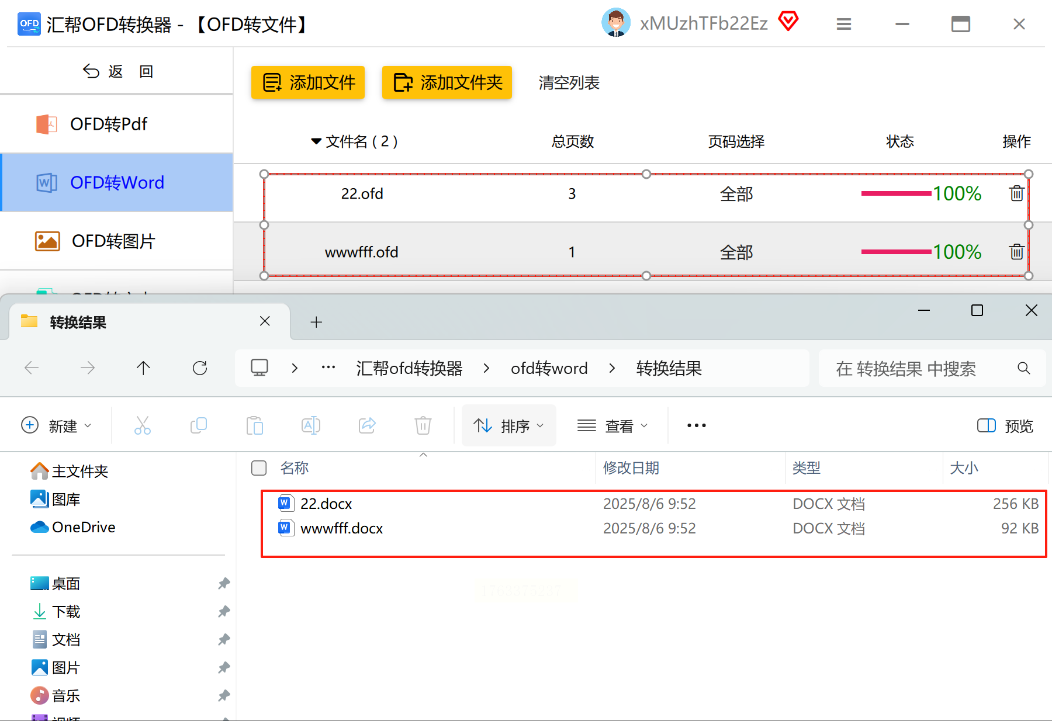Expand the 查看 view dropdown
The width and height of the screenshot is (1052, 721).
point(612,426)
